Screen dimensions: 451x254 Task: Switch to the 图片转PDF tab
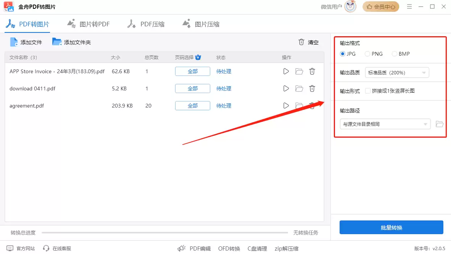[x=88, y=24]
